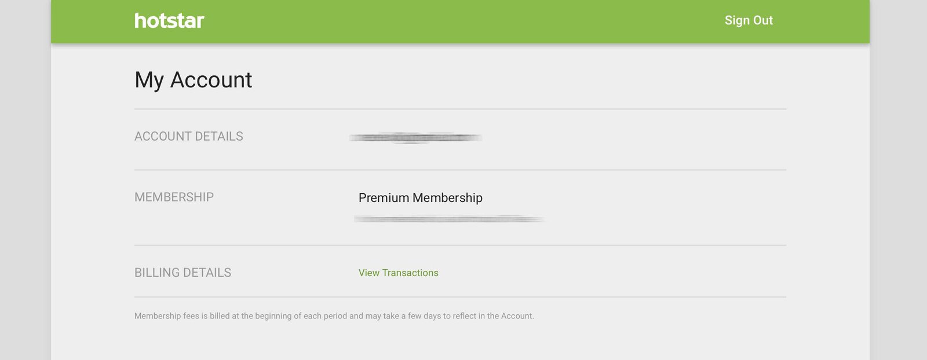
Task: Click empty space right of View Transactions
Action: point(612,273)
